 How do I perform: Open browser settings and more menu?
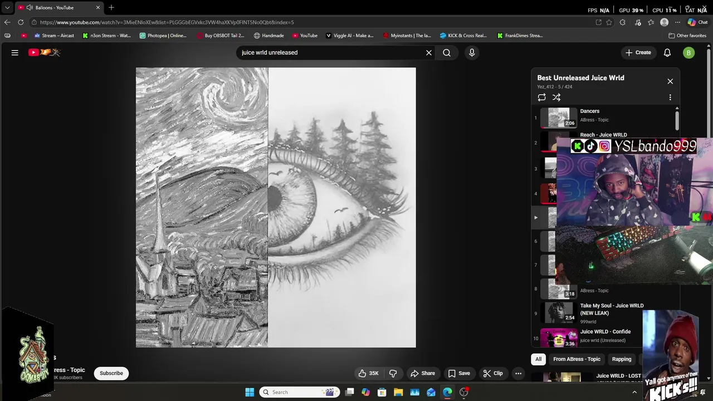677,22
